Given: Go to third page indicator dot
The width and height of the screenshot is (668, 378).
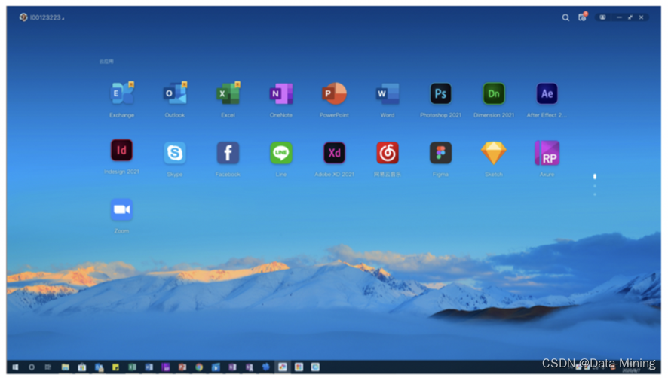Looking at the screenshot, I should click(x=595, y=194).
